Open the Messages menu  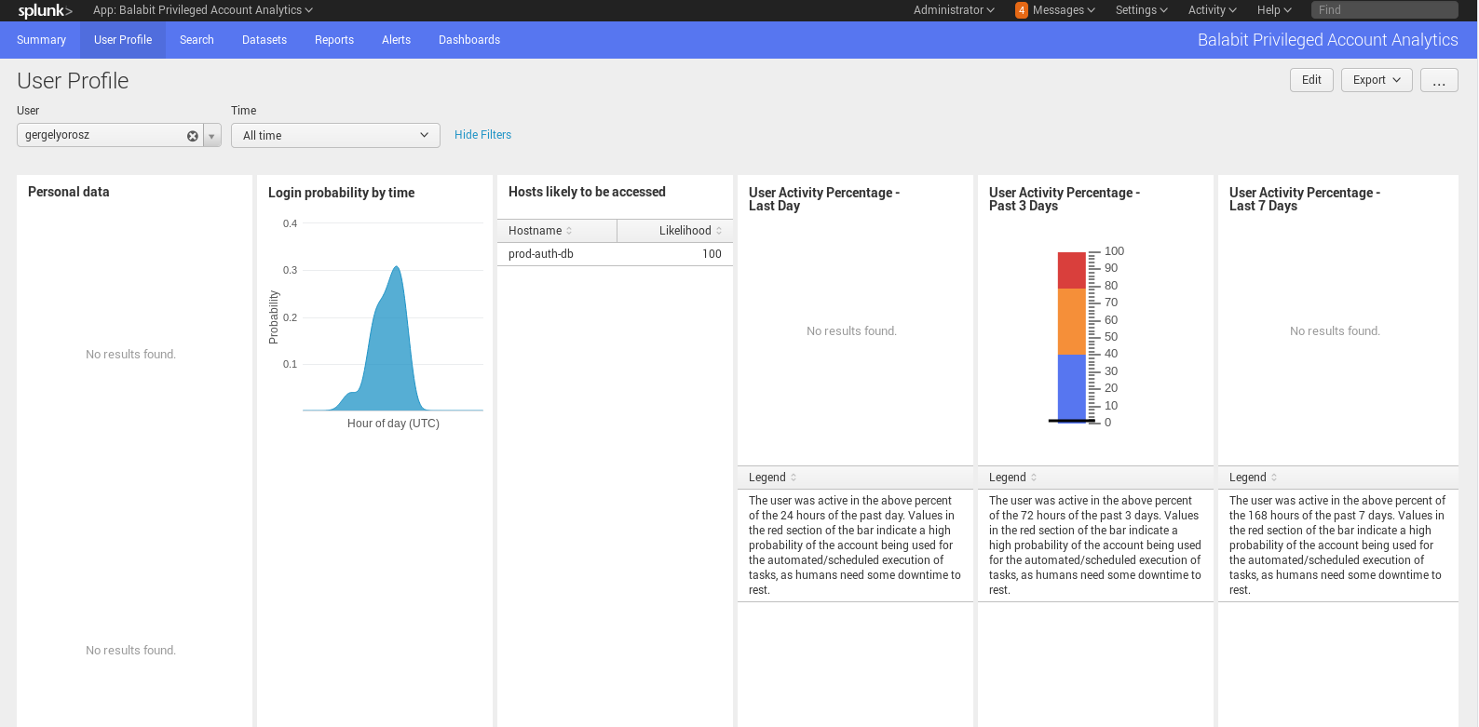tap(1064, 10)
